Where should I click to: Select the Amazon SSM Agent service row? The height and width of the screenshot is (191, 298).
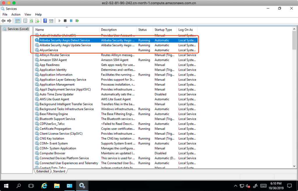pos(53,60)
